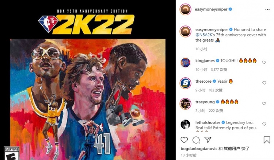
Task: Like lethalshooter's Legendary bro comment
Action: (x=264, y=124)
